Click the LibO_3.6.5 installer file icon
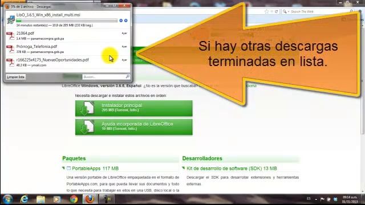 11,20
